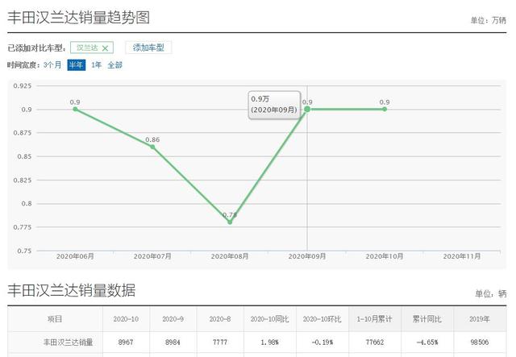This screenshot has width=516, height=357.
Task: Click the 8984 sales cell
Action: pyautogui.click(x=173, y=342)
